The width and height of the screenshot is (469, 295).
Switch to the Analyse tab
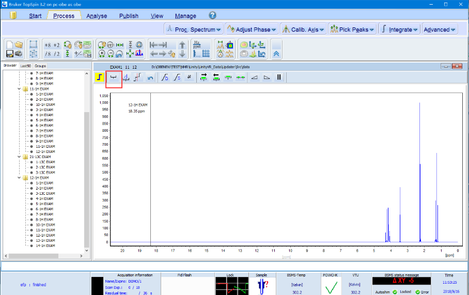point(97,16)
